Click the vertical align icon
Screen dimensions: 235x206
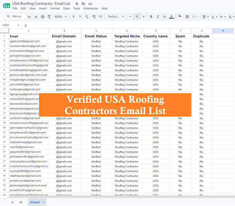pyautogui.click(x=213, y=17)
